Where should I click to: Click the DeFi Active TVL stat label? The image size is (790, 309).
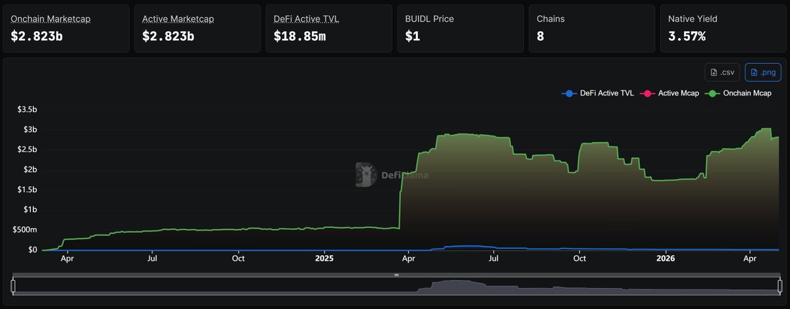click(305, 19)
